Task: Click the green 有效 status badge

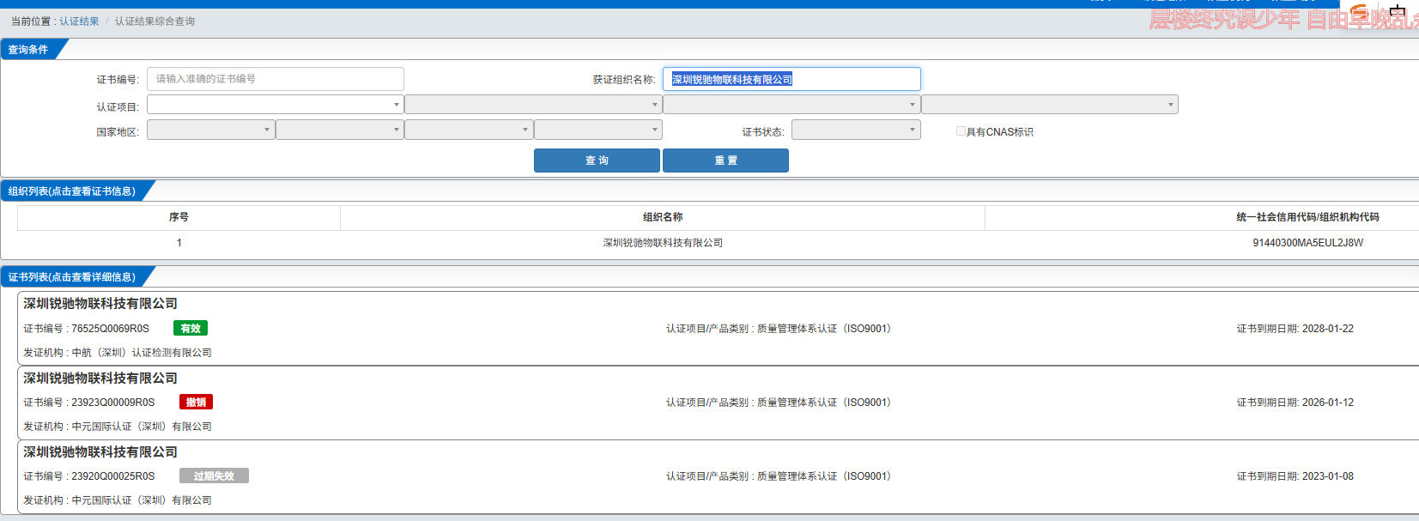Action: pyautogui.click(x=191, y=329)
